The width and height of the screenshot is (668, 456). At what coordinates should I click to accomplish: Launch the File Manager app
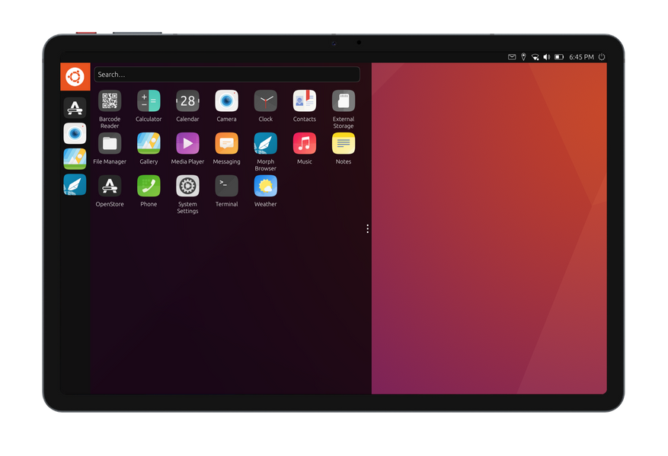(110, 143)
